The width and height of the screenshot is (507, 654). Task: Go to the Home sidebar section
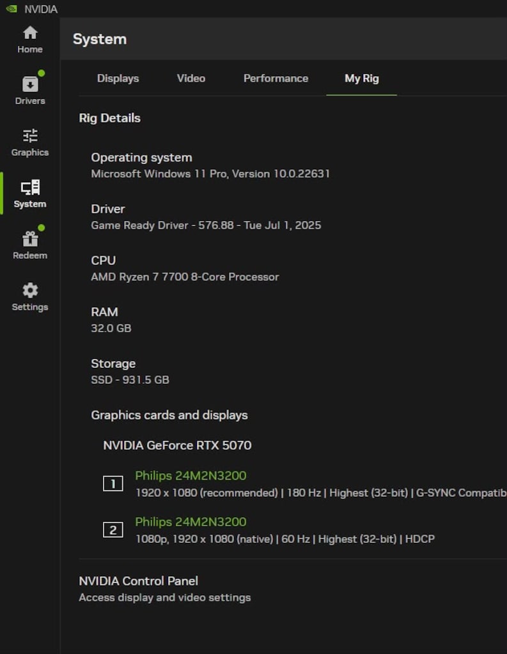pyautogui.click(x=29, y=40)
